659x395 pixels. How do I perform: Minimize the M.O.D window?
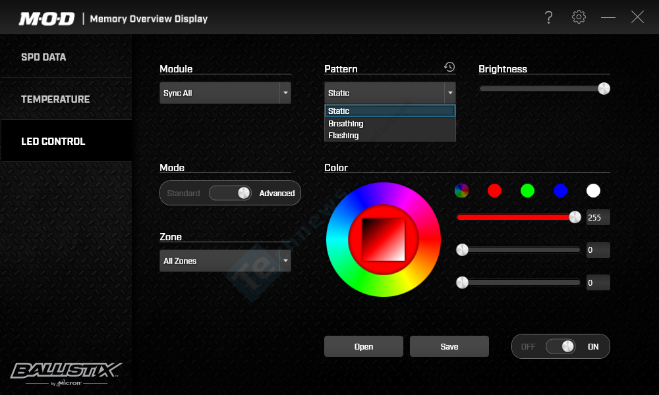point(608,17)
